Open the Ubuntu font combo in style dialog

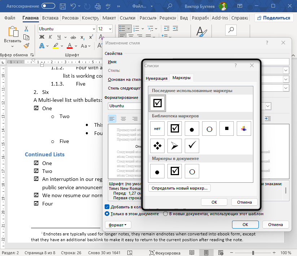125,106
